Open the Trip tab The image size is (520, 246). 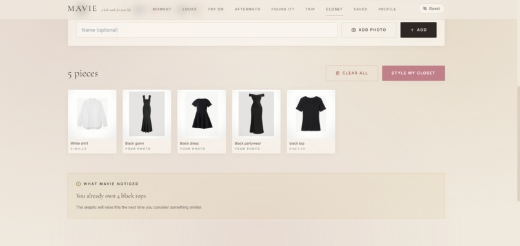click(x=310, y=9)
